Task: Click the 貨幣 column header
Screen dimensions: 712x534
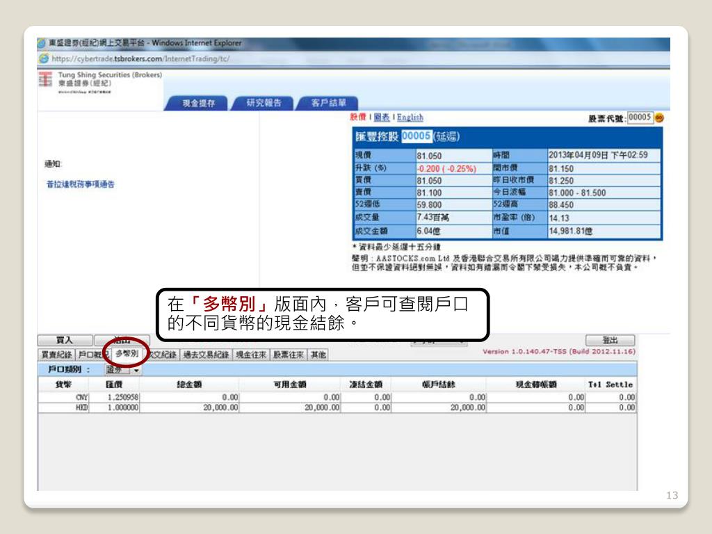Action: click(63, 385)
